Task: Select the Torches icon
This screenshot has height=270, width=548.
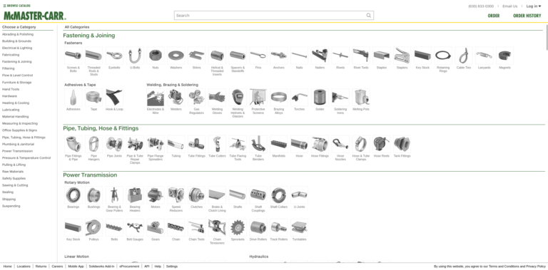Action: [x=300, y=98]
